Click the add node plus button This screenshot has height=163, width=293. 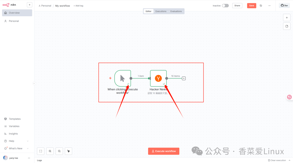tap(287, 18)
